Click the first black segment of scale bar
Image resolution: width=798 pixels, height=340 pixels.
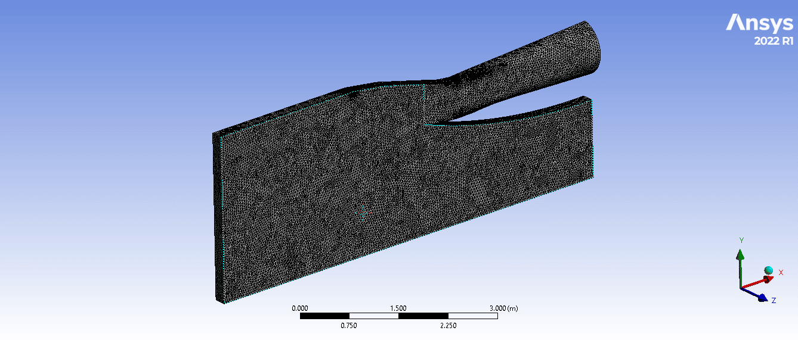click(x=324, y=316)
